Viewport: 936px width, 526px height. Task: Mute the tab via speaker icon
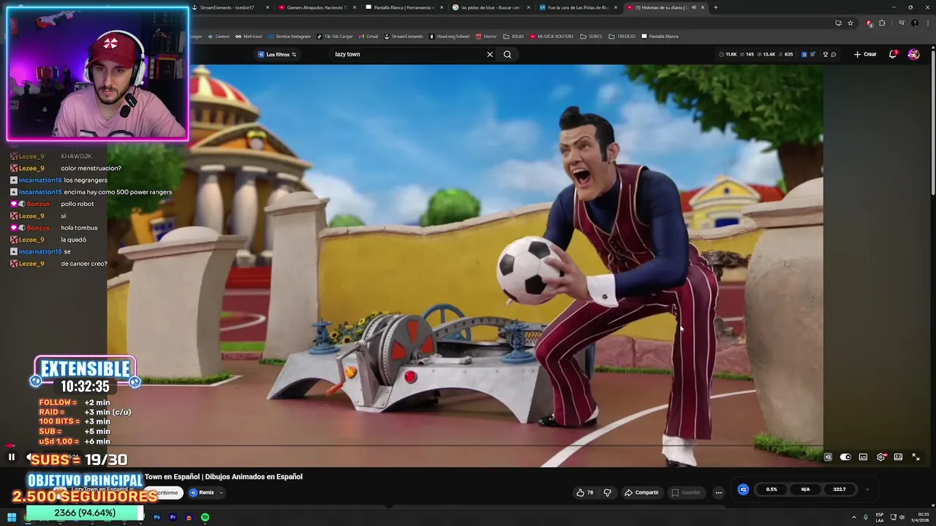click(694, 7)
